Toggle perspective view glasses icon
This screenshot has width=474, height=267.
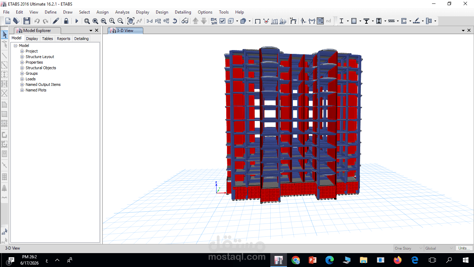[x=185, y=21]
